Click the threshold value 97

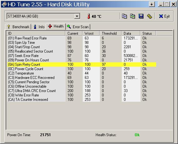click(104, 64)
